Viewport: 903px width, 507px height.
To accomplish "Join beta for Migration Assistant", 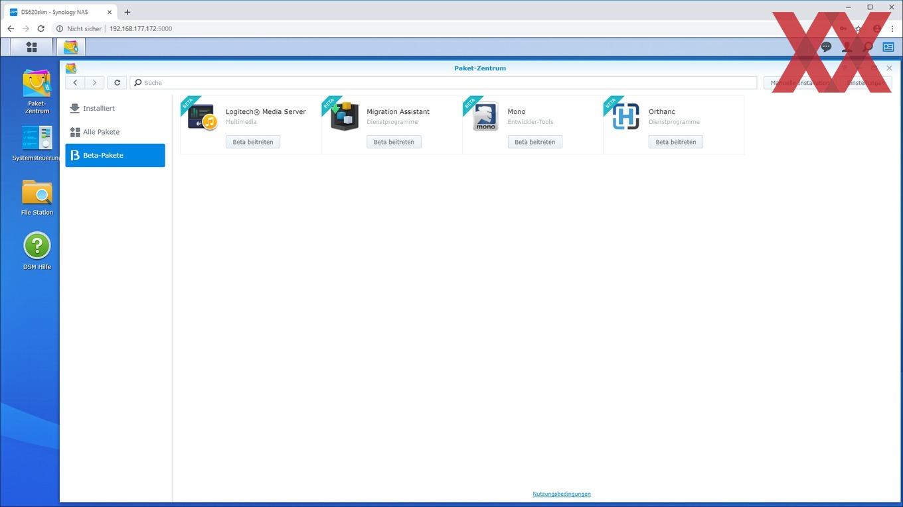I will point(394,142).
